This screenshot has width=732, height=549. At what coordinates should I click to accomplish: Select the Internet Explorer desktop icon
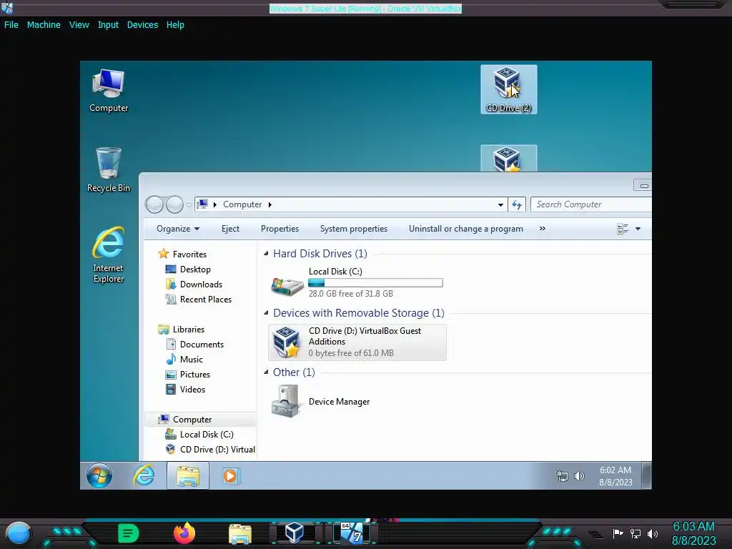(109, 255)
